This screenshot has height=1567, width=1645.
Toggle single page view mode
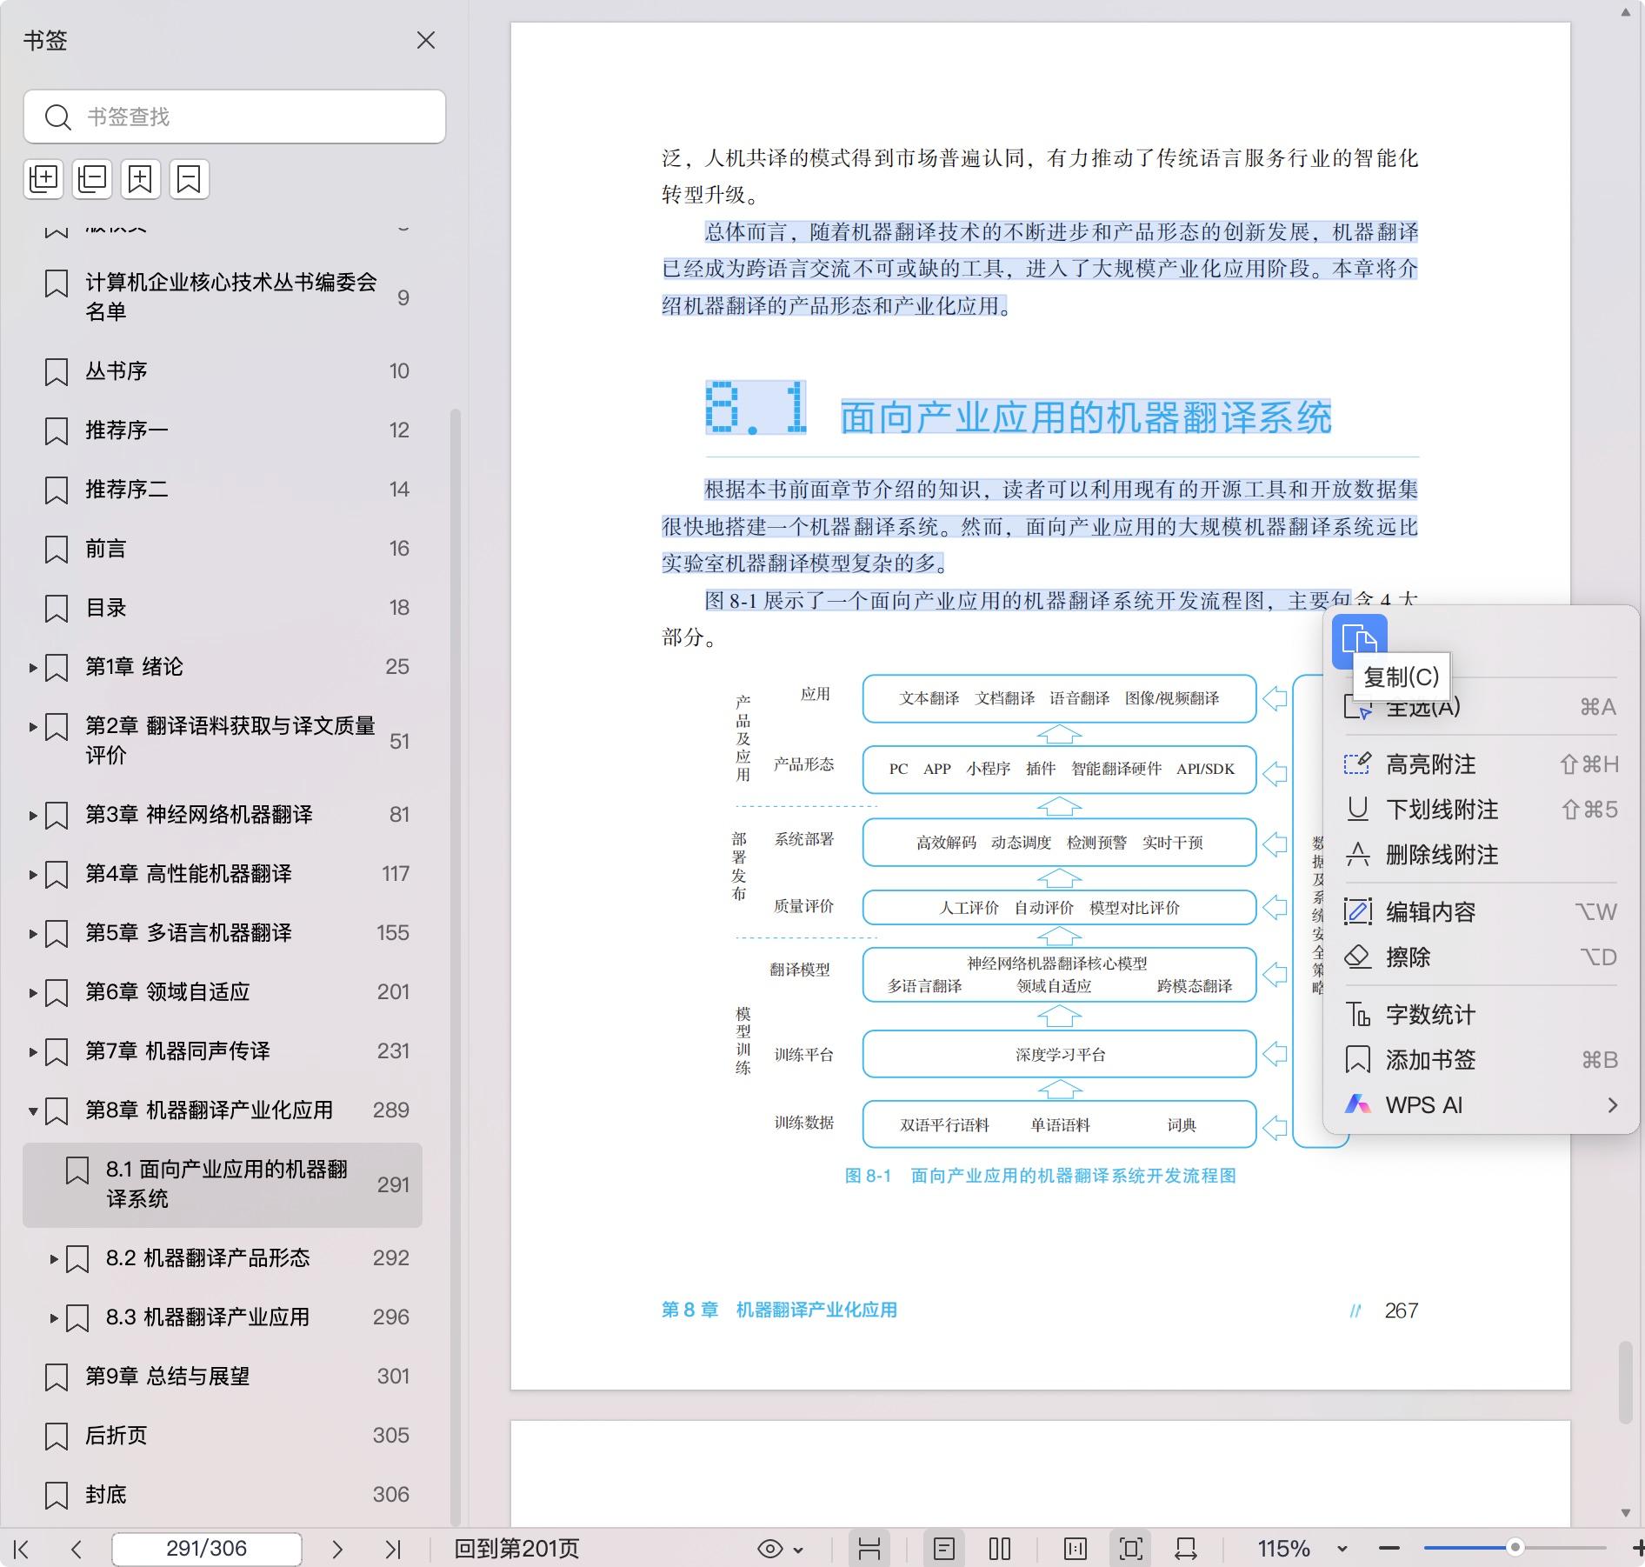coord(944,1549)
